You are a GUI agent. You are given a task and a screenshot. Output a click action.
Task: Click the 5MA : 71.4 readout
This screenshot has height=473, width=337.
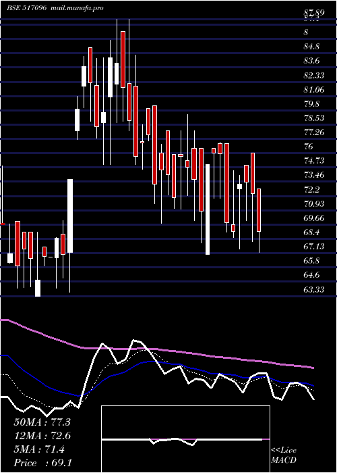point(39,449)
